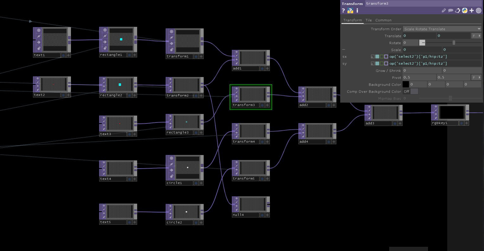Toggle bypass arrow flag on rectangle1 node

pos(105,42)
